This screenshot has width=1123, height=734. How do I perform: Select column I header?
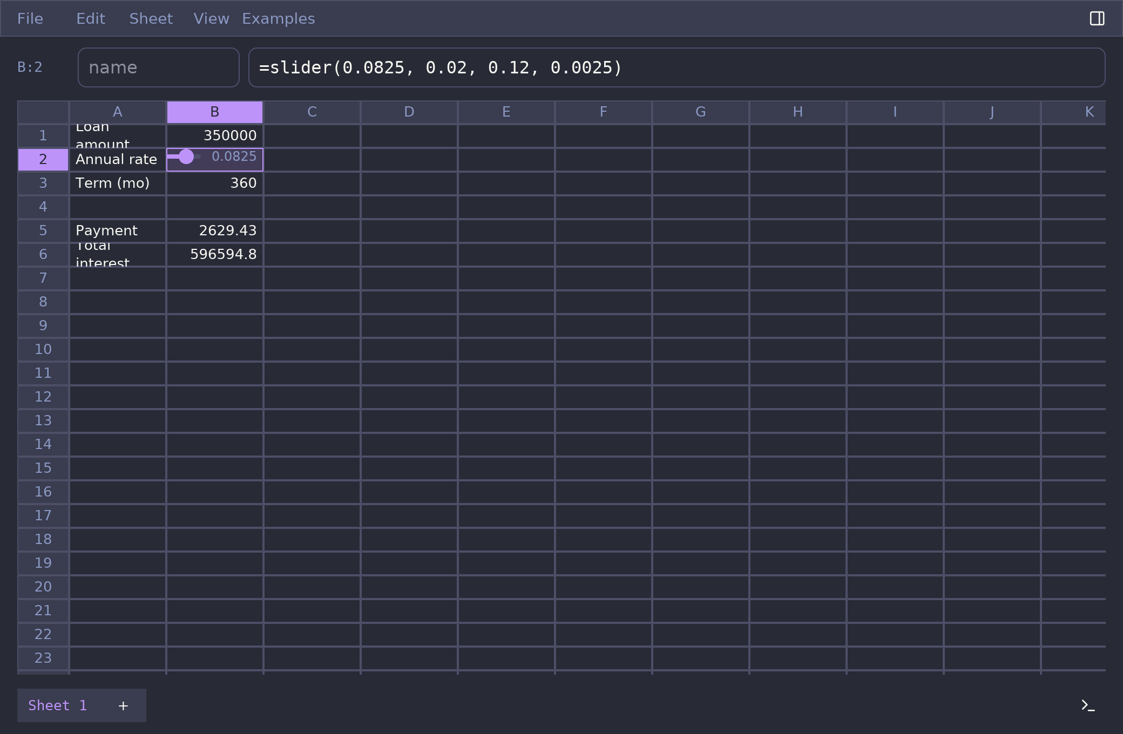pos(895,112)
